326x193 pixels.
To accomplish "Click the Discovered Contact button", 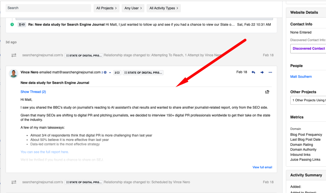I will coord(309,49).
